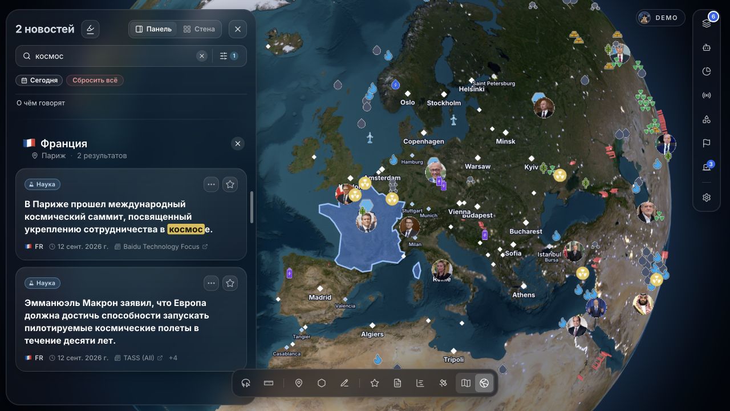This screenshot has height=411, width=730.
Task: Select the hexagon polygon tool
Action: (x=322, y=383)
